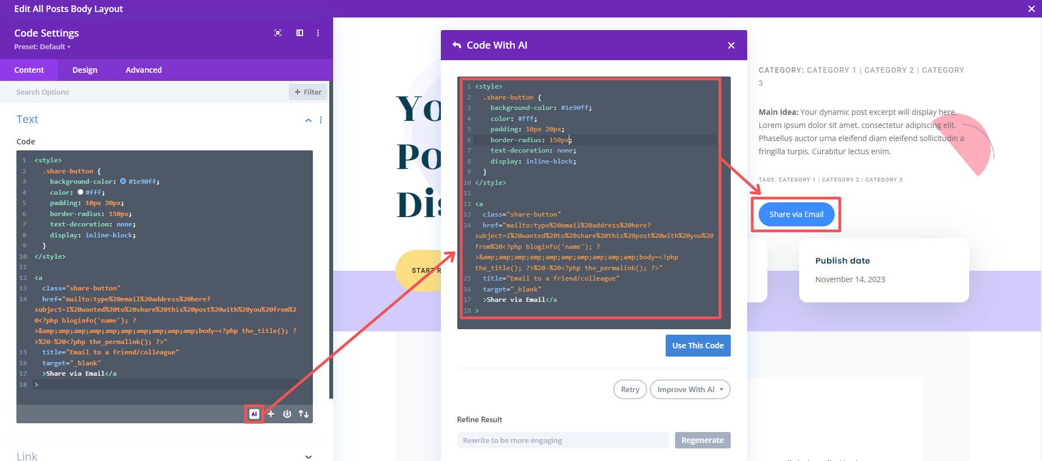The width and height of the screenshot is (1042, 461).
Task: Open Code Settings three-dot menu
Action: (318, 33)
